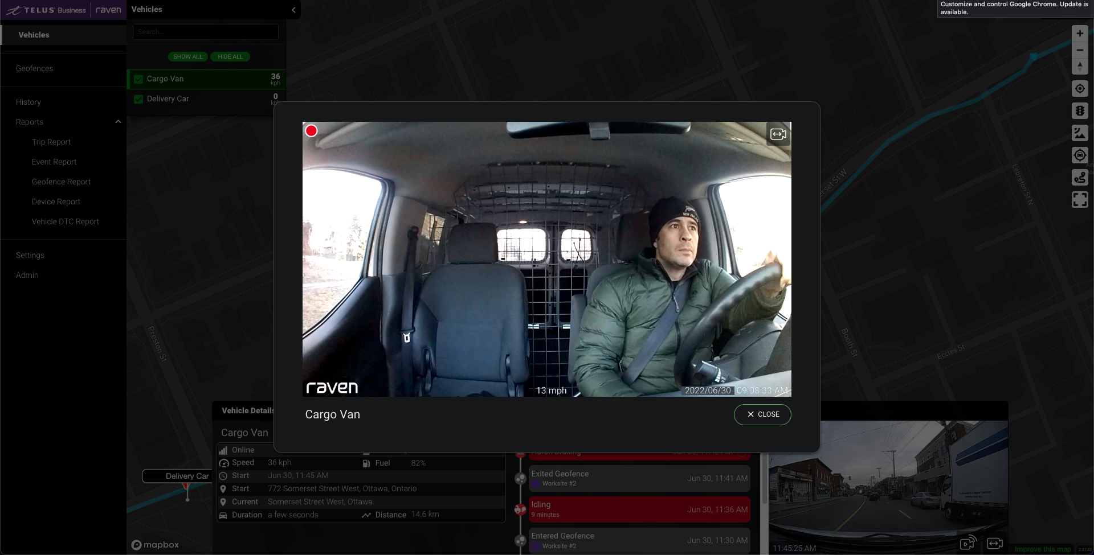The width and height of the screenshot is (1094, 555).
Task: Open the Geofences section
Action: pos(34,68)
